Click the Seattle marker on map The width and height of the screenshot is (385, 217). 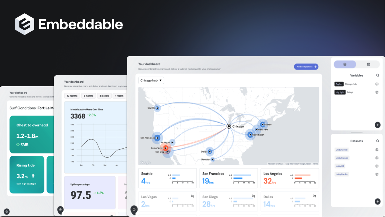click(x=157, y=108)
